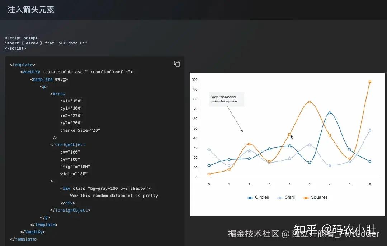Select the Squares peak datapoint at x-axis 5
Viewport: 387px width, 246px height.
pos(310,102)
